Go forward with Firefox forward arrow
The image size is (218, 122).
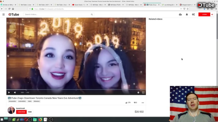(6, 9)
